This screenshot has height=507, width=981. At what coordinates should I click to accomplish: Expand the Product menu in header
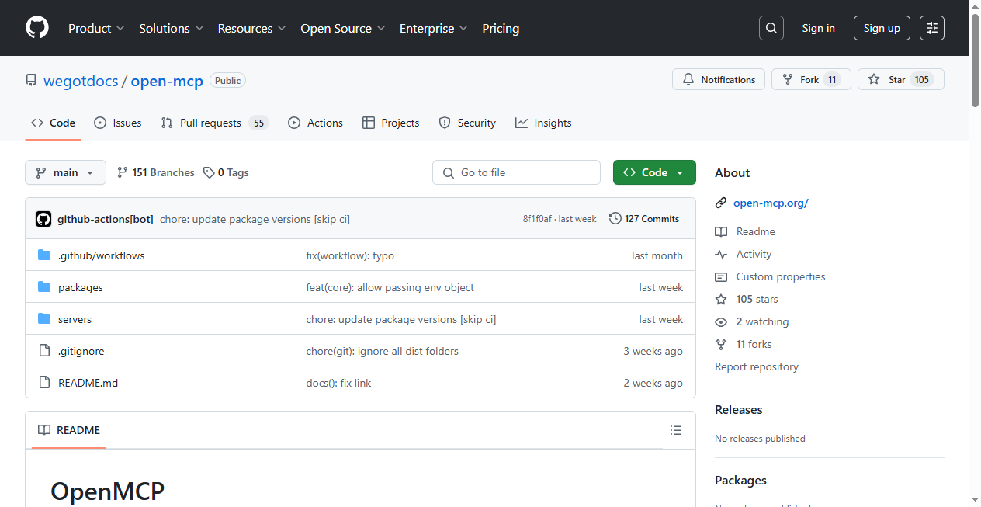(96, 28)
